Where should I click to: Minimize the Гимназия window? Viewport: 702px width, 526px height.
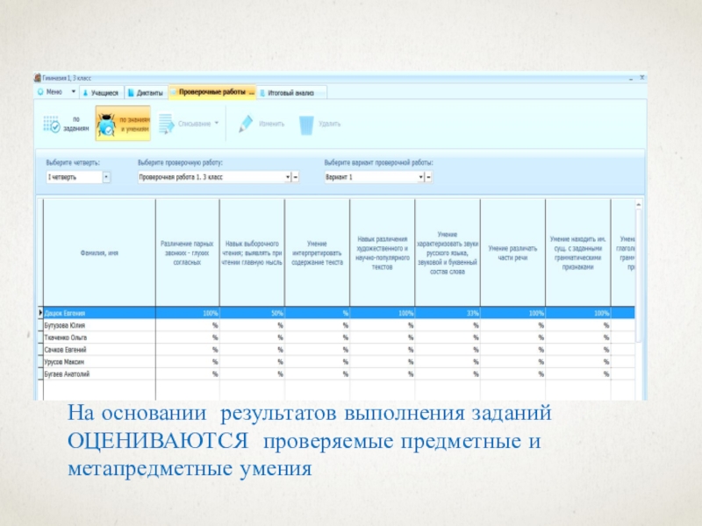coord(631,78)
